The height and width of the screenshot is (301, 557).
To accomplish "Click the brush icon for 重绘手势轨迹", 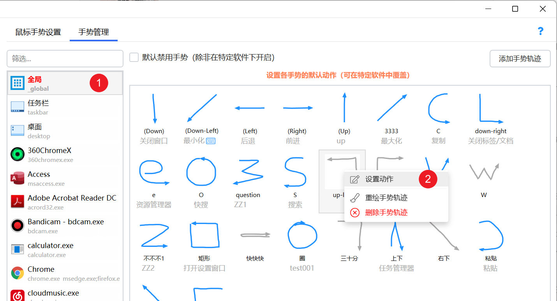I will (x=354, y=198).
